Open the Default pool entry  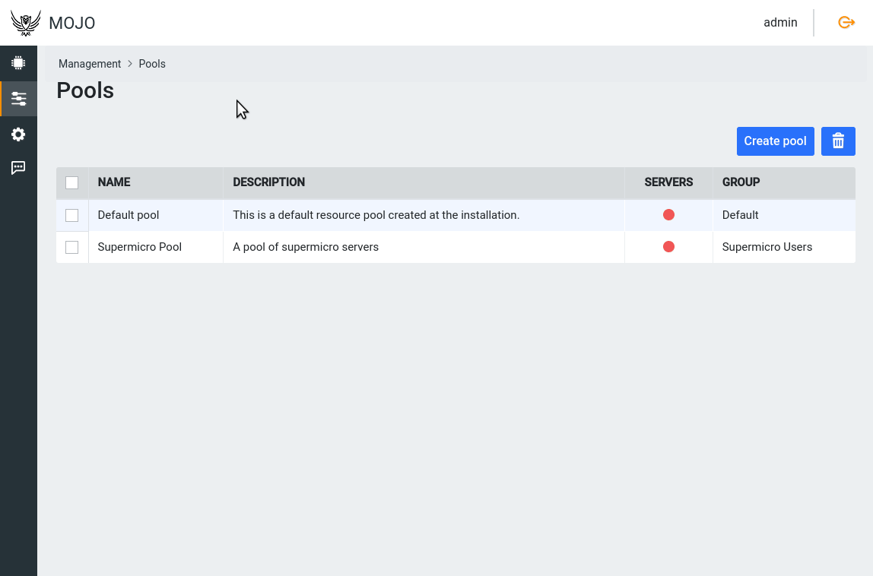click(x=129, y=215)
